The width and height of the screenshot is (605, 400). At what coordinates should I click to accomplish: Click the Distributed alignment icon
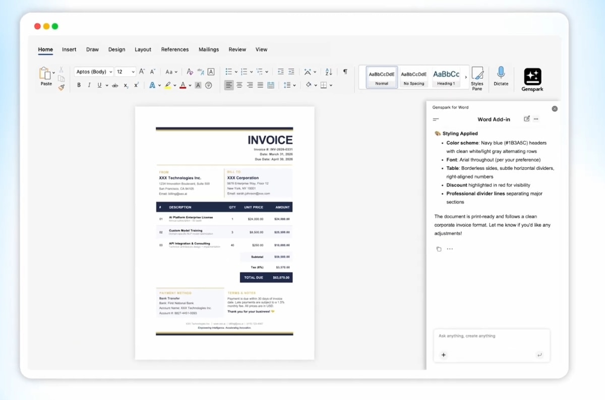(x=271, y=85)
